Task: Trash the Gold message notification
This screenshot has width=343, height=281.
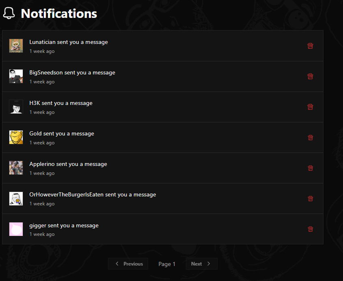Action: 310,137
